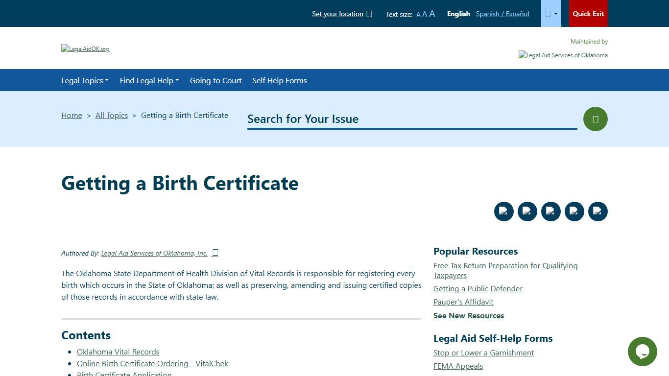Click the search magnifier icon

pyautogui.click(x=595, y=119)
